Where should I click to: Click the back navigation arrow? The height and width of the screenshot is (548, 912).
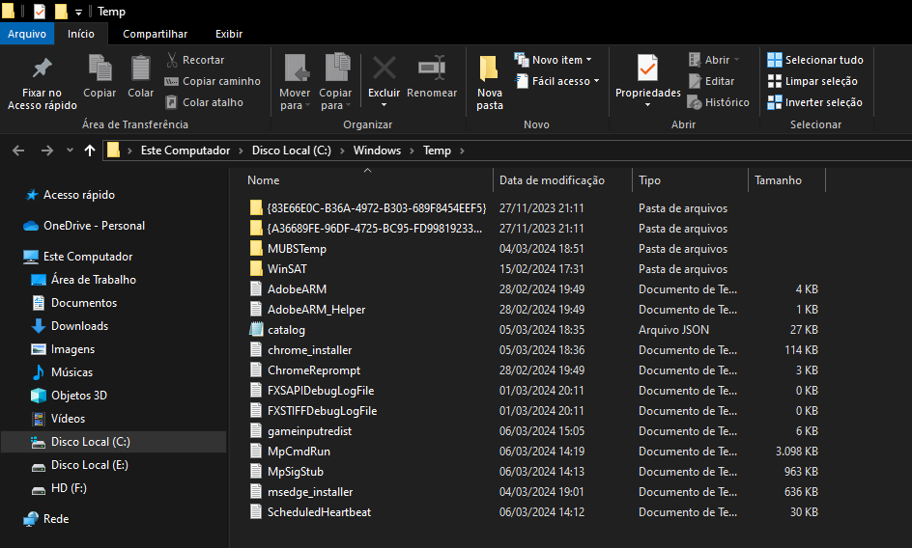(18, 151)
